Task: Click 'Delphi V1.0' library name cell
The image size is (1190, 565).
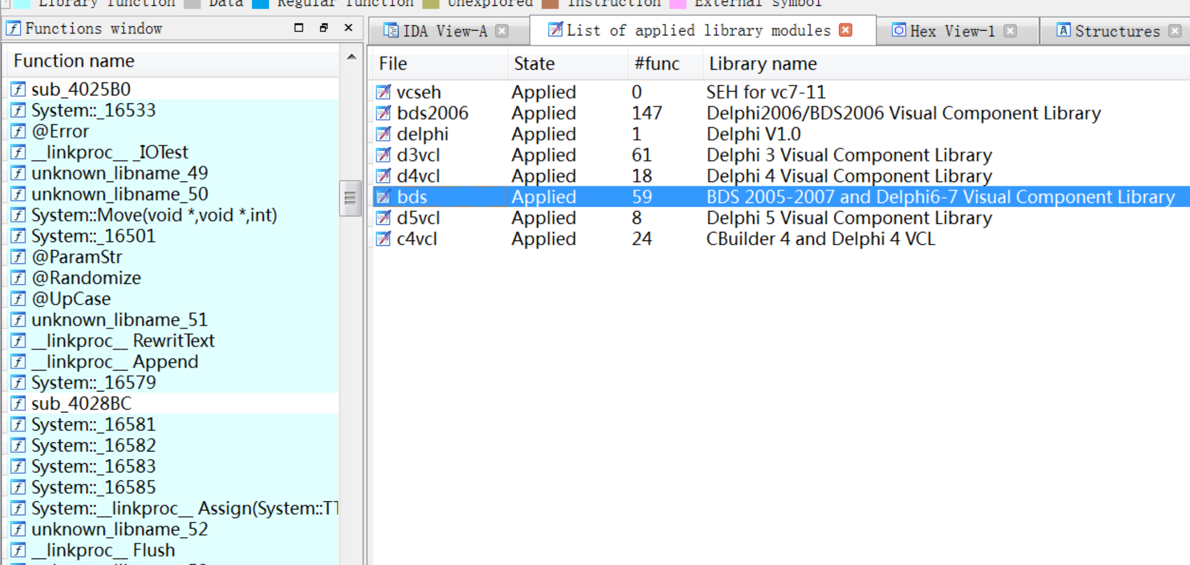Action: 754,134
